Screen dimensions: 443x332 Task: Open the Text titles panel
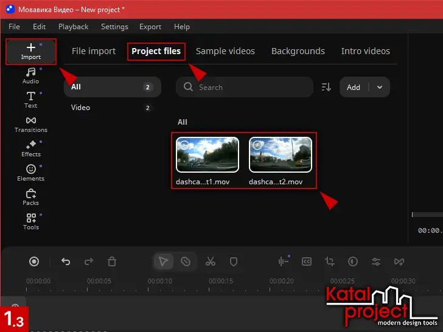(x=30, y=100)
